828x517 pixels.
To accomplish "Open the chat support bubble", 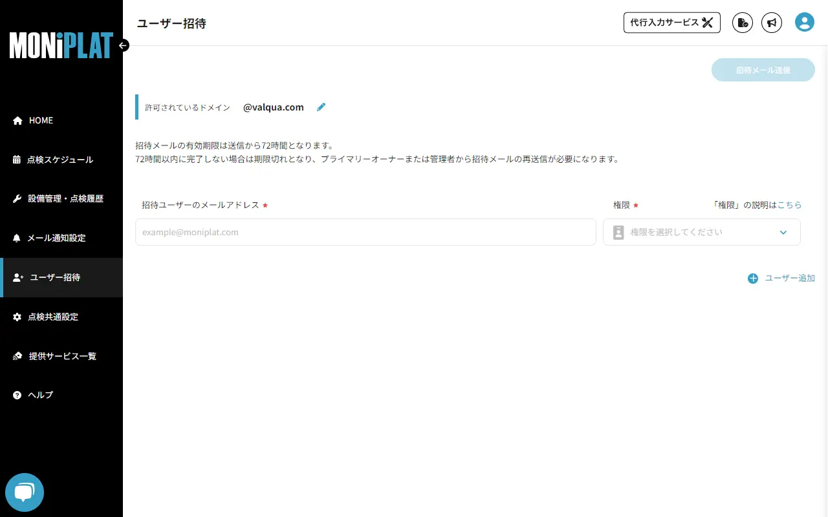I will point(24,492).
